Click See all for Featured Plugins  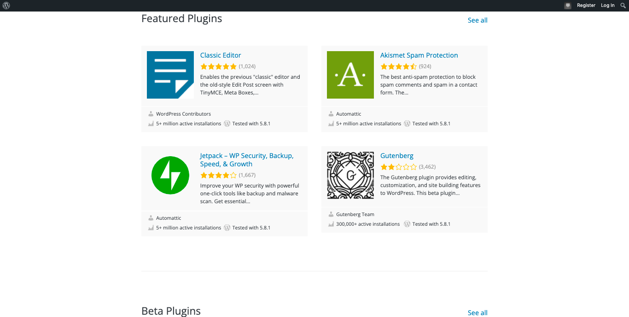(x=477, y=20)
